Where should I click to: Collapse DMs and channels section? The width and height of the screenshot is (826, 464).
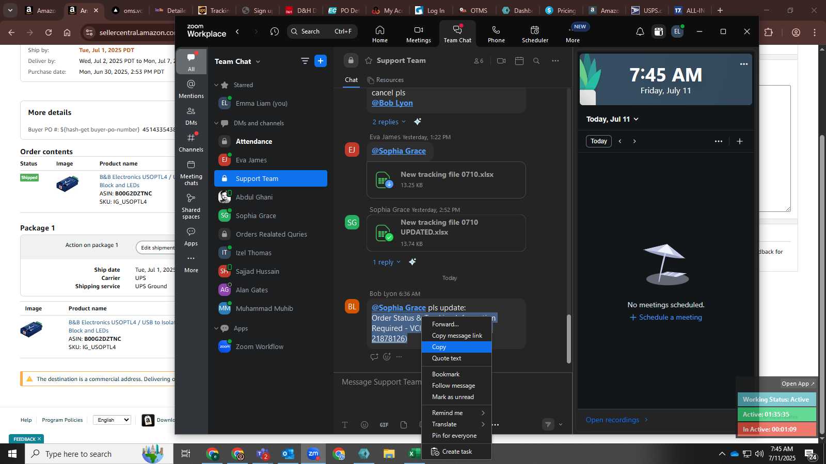217,123
